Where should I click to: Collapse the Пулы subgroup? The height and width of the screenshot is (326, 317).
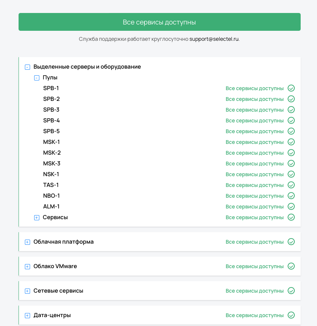pos(37,78)
